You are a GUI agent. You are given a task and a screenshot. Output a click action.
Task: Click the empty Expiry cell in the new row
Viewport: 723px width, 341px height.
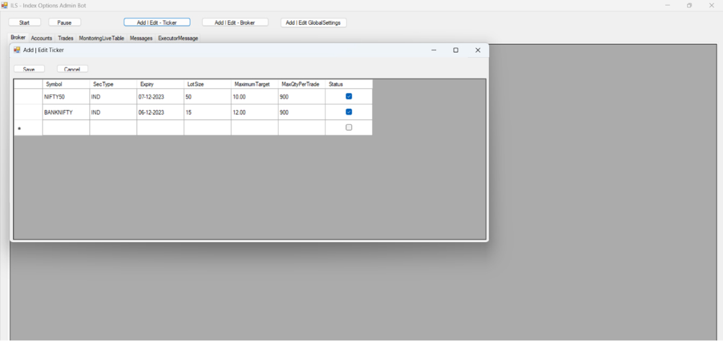click(160, 128)
